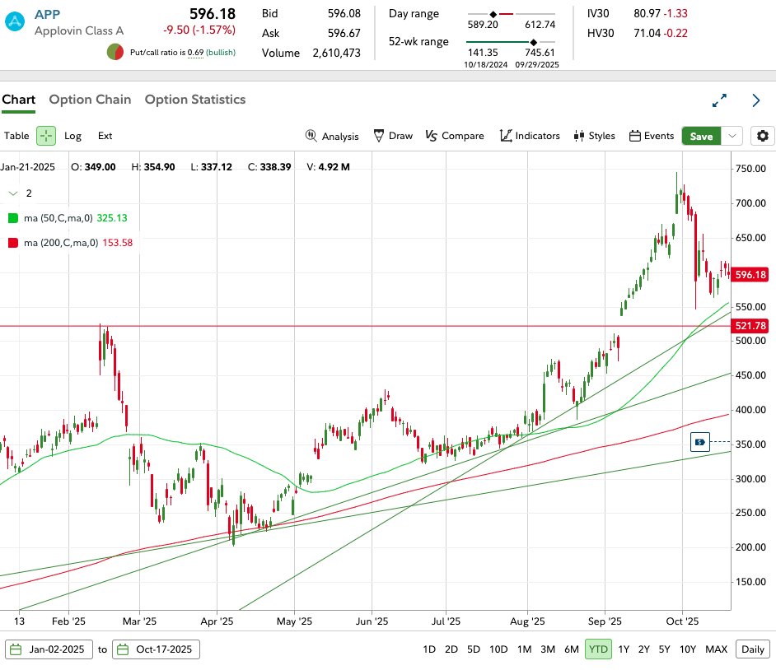Toggle extended hours with Ext
The width and height of the screenshot is (776, 670).
tap(105, 136)
